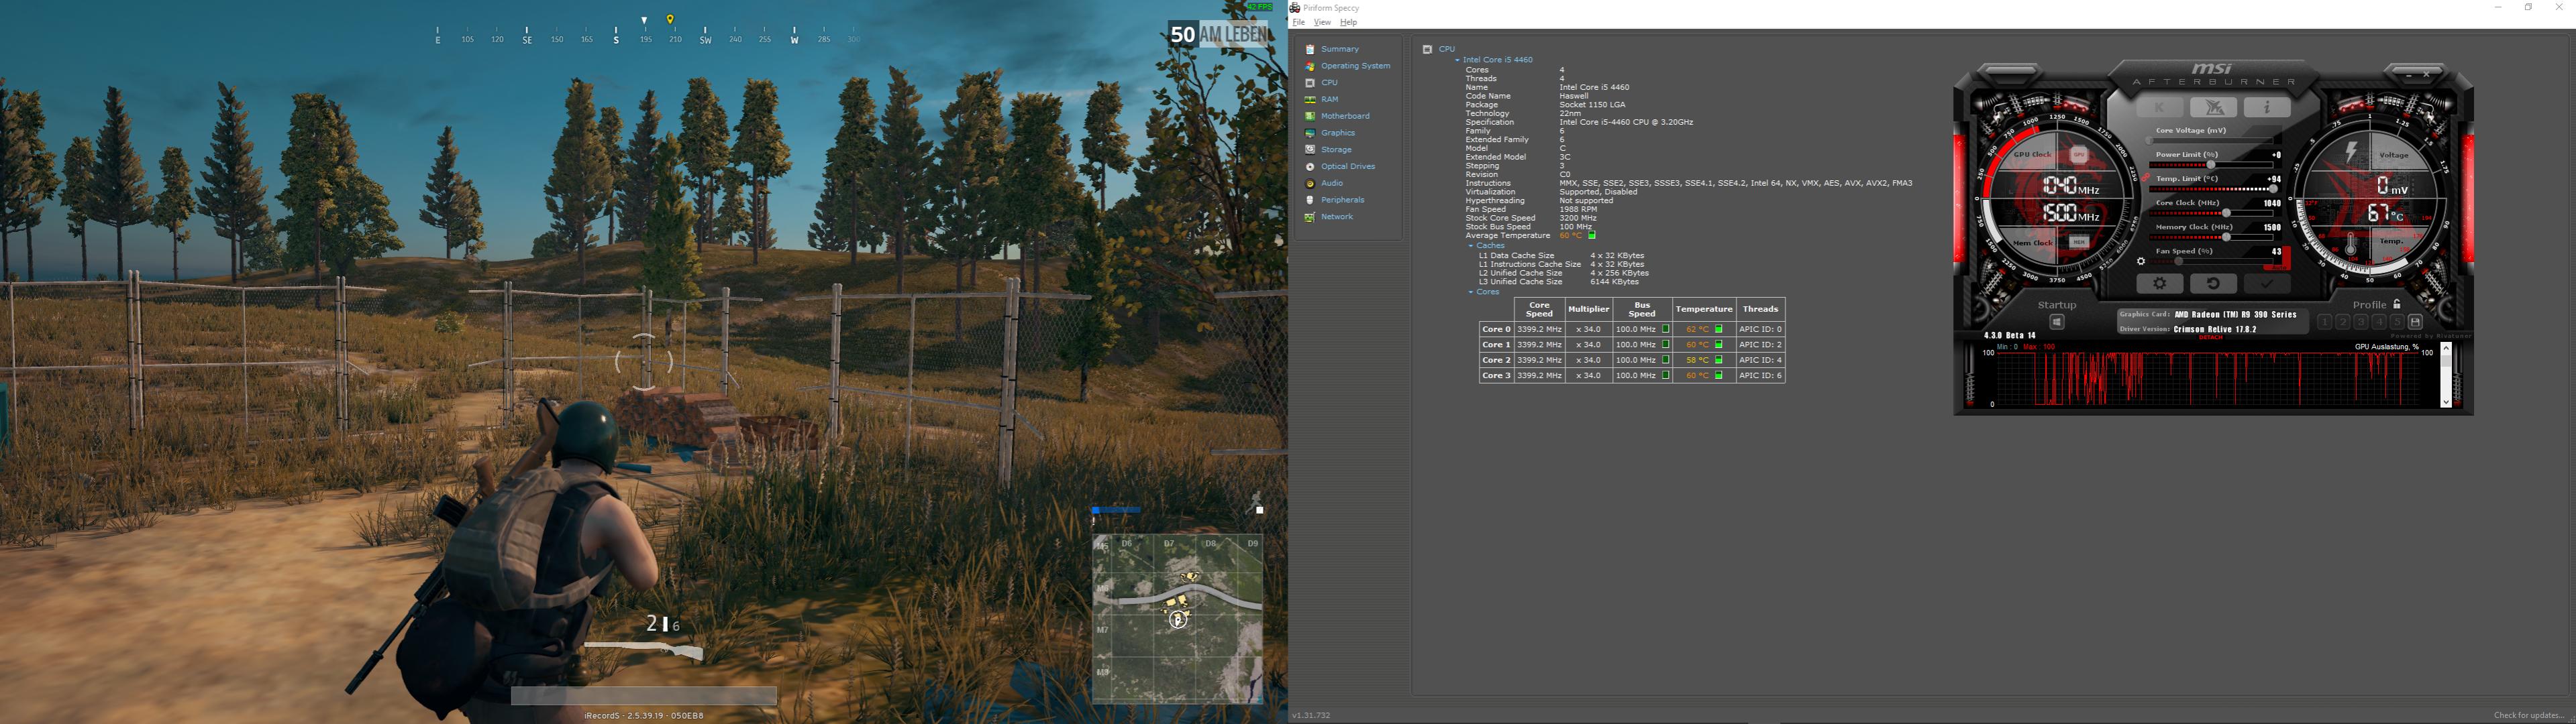The width and height of the screenshot is (2576, 724).
Task: Click the Storage drive icon in Speccy
Action: click(x=1310, y=149)
